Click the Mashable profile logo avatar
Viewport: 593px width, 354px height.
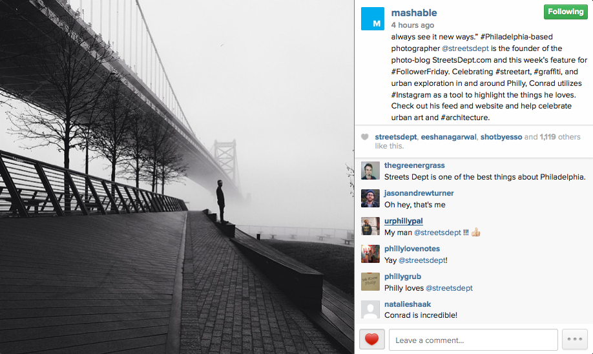tap(373, 19)
